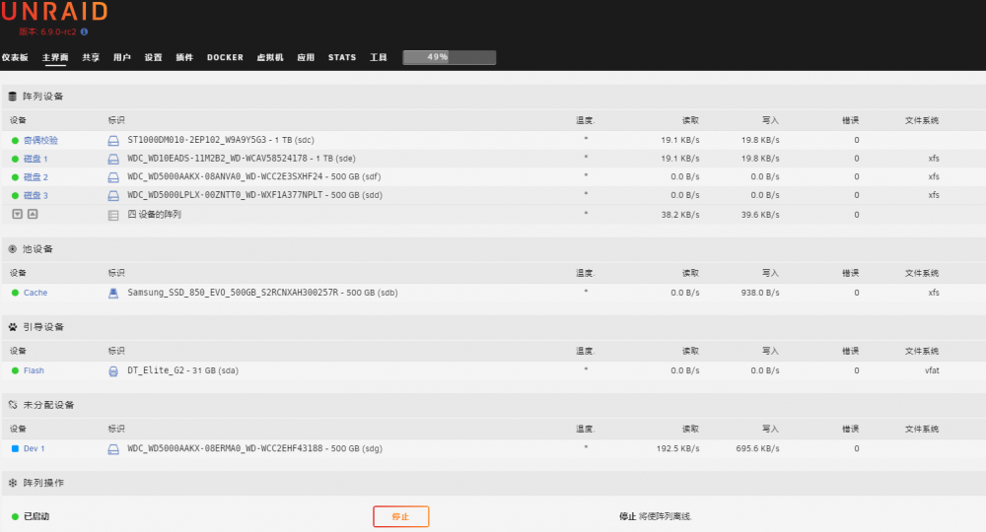This screenshot has width=986, height=532.
Task: Go to the 用户 users tab
Action: point(122,57)
